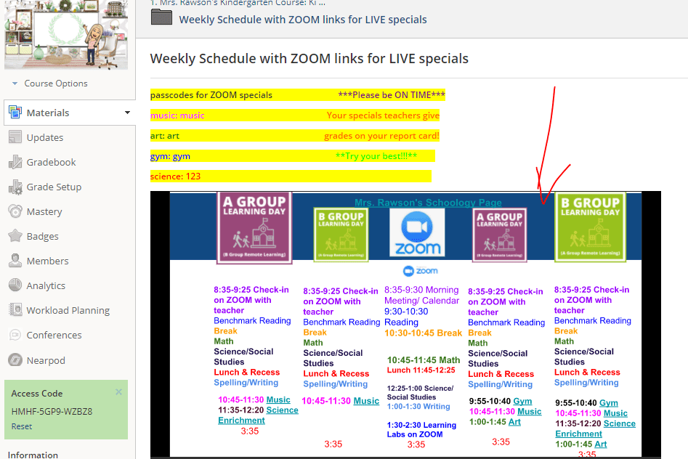Image resolution: width=688 pixels, height=459 pixels.
Task: Click the text 'passcodes for ZOOM specials'
Action: pyautogui.click(x=211, y=95)
